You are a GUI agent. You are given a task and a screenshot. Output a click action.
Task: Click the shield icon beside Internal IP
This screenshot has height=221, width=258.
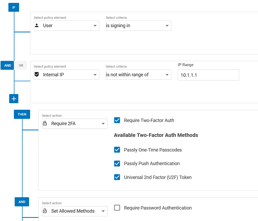[x=37, y=75]
